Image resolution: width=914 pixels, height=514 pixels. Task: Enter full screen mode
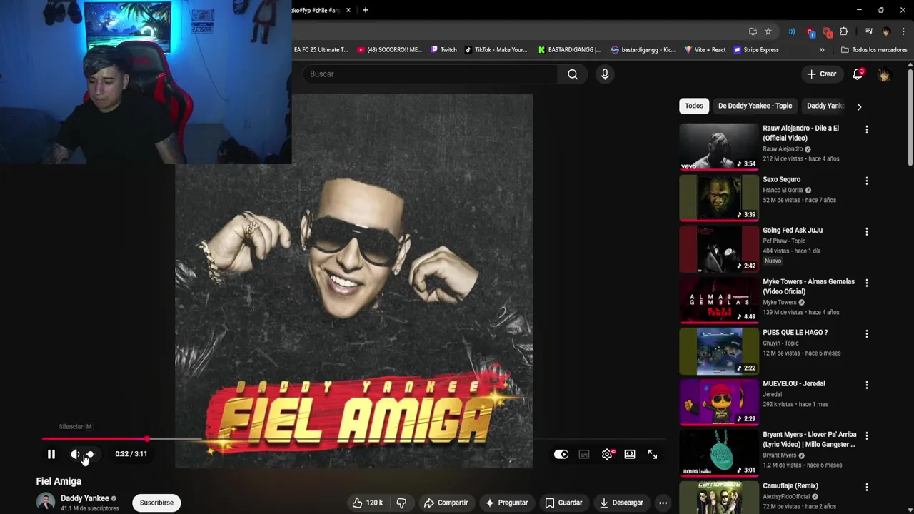point(653,454)
